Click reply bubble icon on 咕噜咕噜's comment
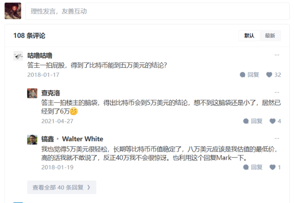294x203 pixels. coord(242,75)
